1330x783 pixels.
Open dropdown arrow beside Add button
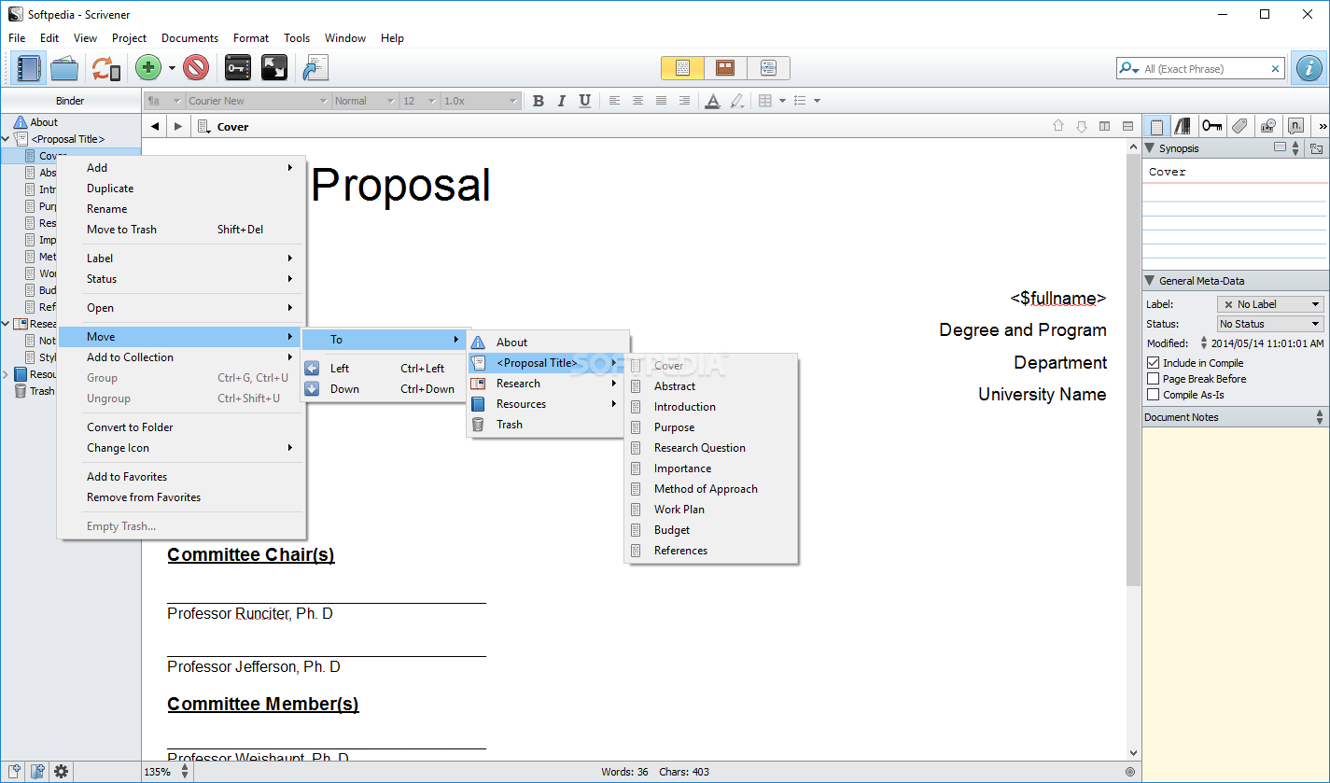click(172, 69)
